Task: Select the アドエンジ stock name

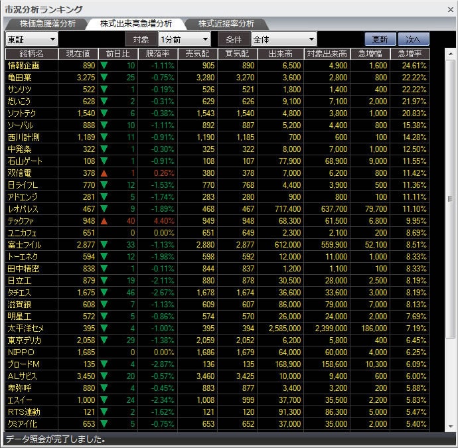Action: coord(23,197)
